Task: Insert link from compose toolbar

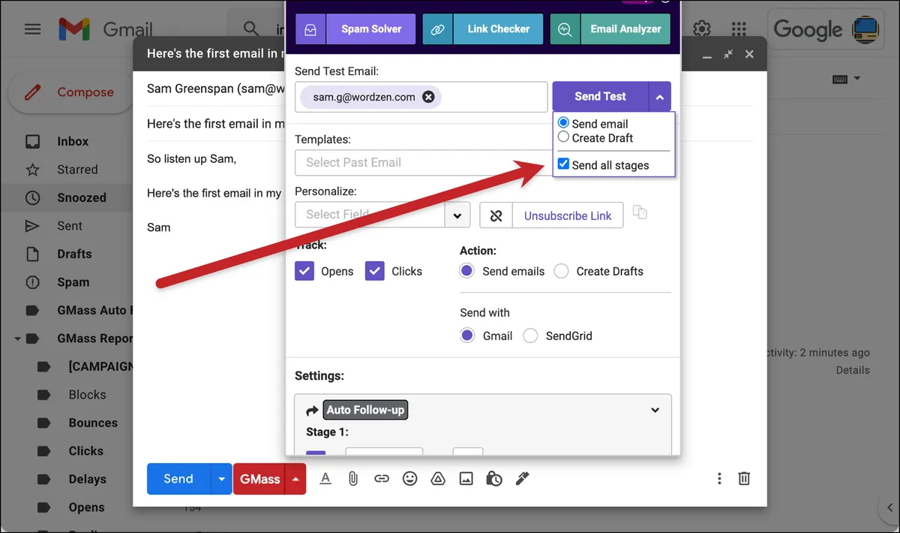Action: point(382,478)
